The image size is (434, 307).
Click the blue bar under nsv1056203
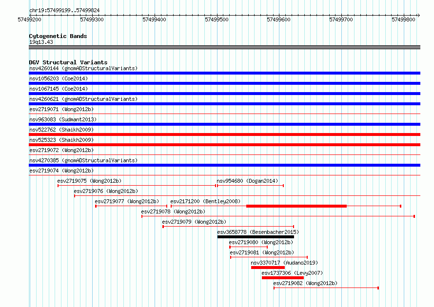coord(224,83)
